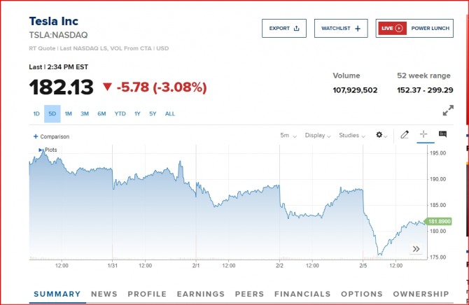Select the 1D time range
This screenshot has height=305, width=469.
click(36, 114)
